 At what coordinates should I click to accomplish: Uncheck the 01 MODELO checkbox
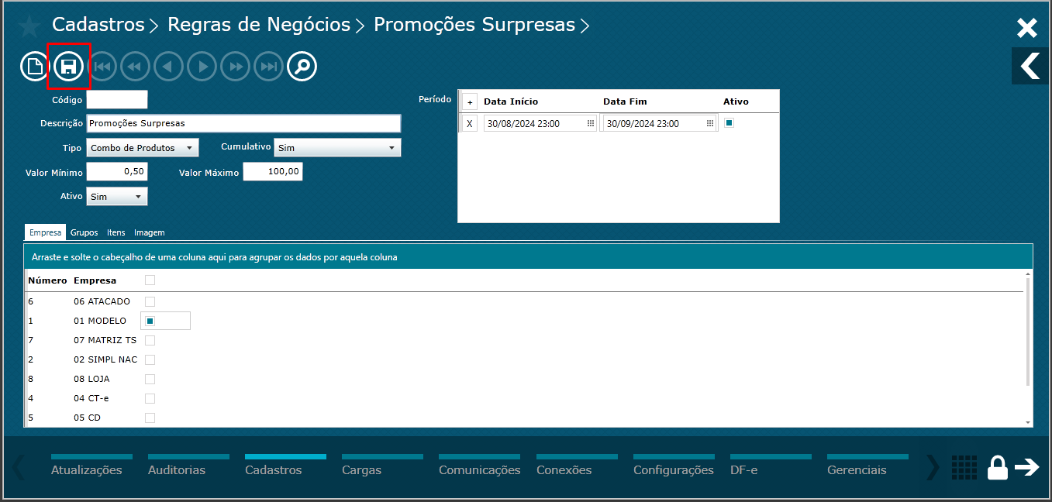point(150,321)
